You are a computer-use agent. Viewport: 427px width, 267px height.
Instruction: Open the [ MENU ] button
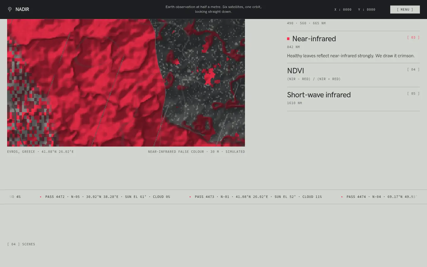click(405, 9)
